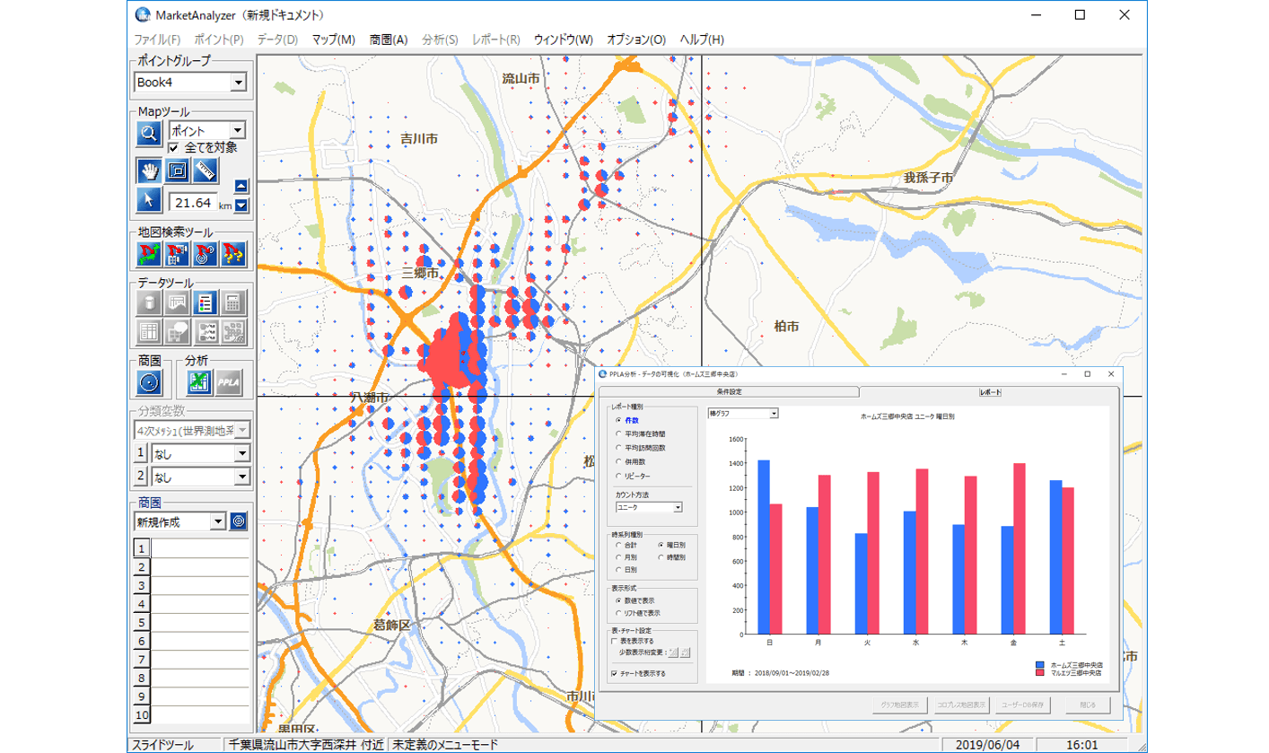This screenshot has height=753, width=1269.
Task: Click the ユーザーDB保存 button
Action: click(x=1023, y=705)
